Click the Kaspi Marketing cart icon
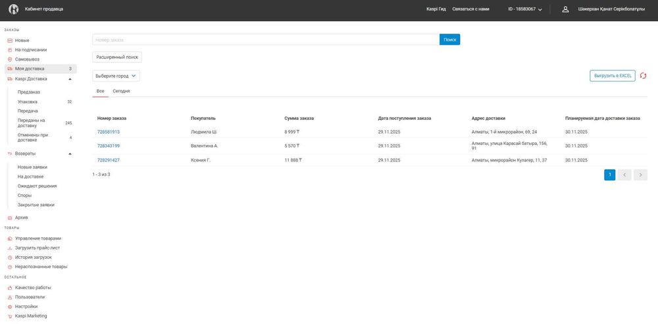 point(10,316)
